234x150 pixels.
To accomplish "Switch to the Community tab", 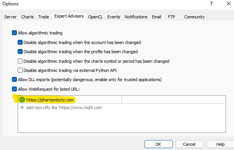I will (194, 17).
